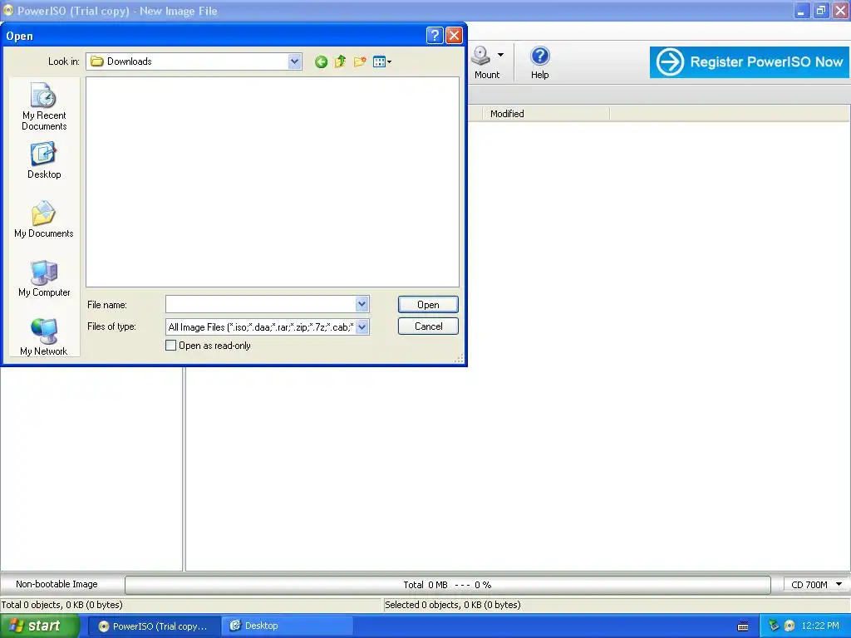851x638 pixels.
Task: Click the Non-bootable Image label
Action: click(x=57, y=584)
